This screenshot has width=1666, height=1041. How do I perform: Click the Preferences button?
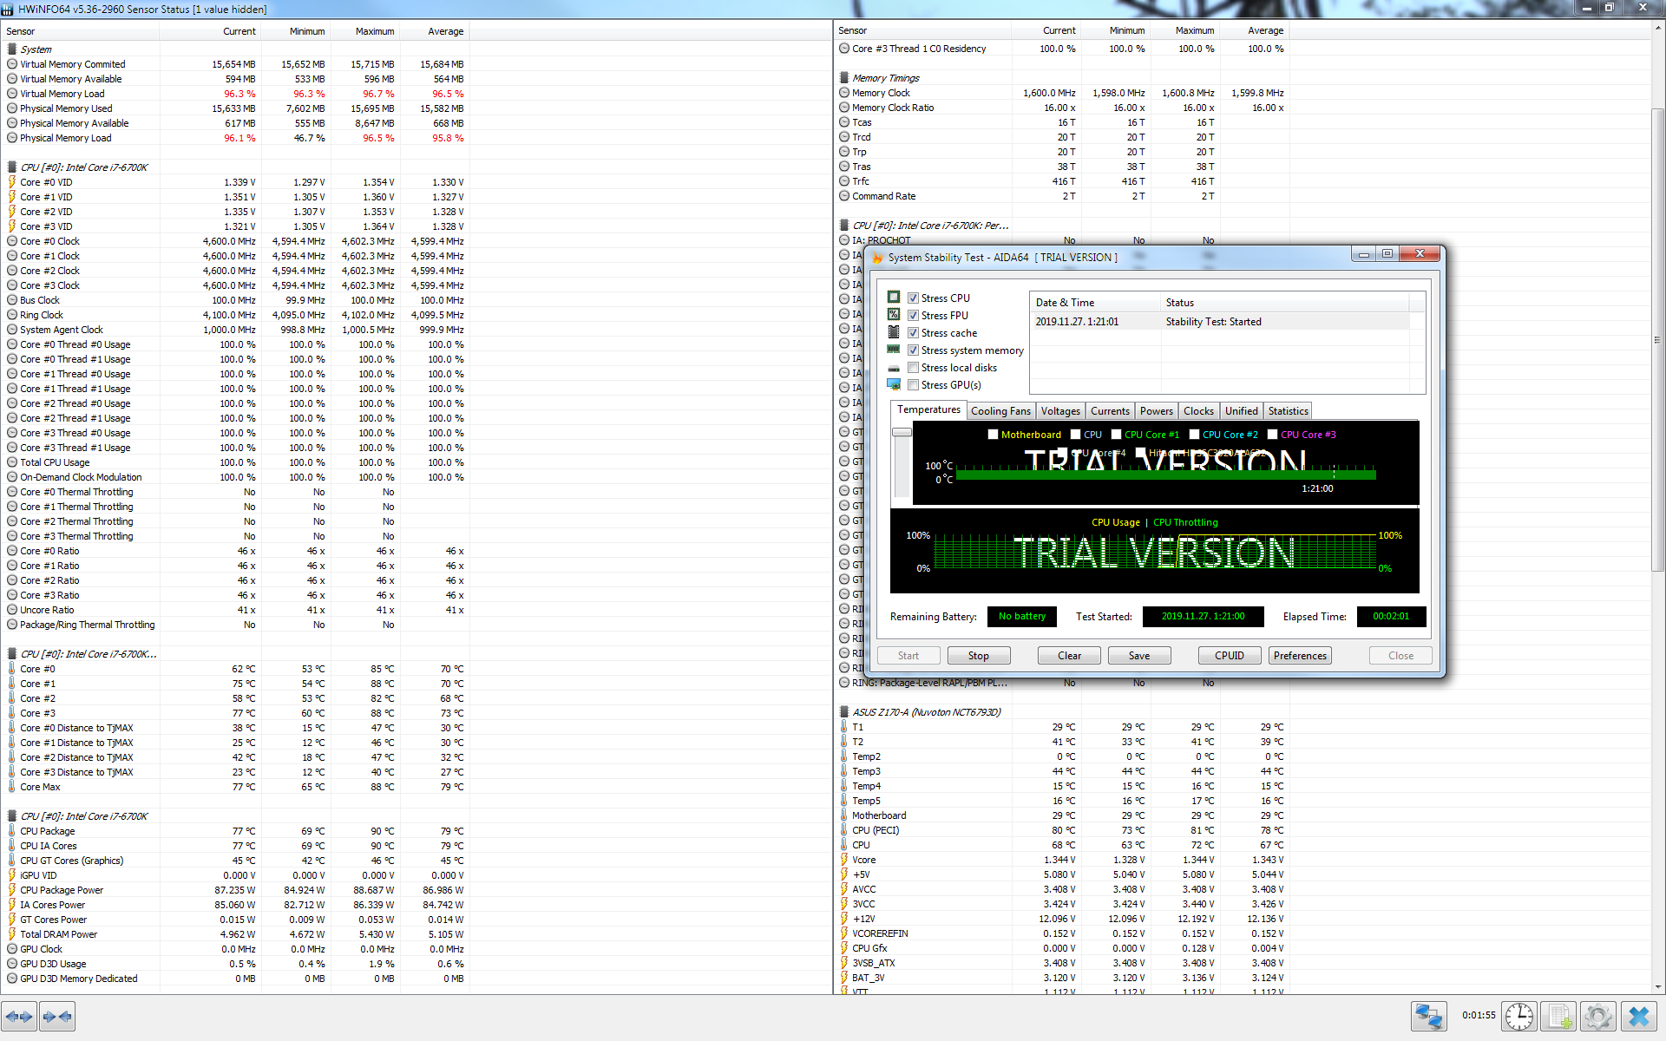tap(1299, 656)
